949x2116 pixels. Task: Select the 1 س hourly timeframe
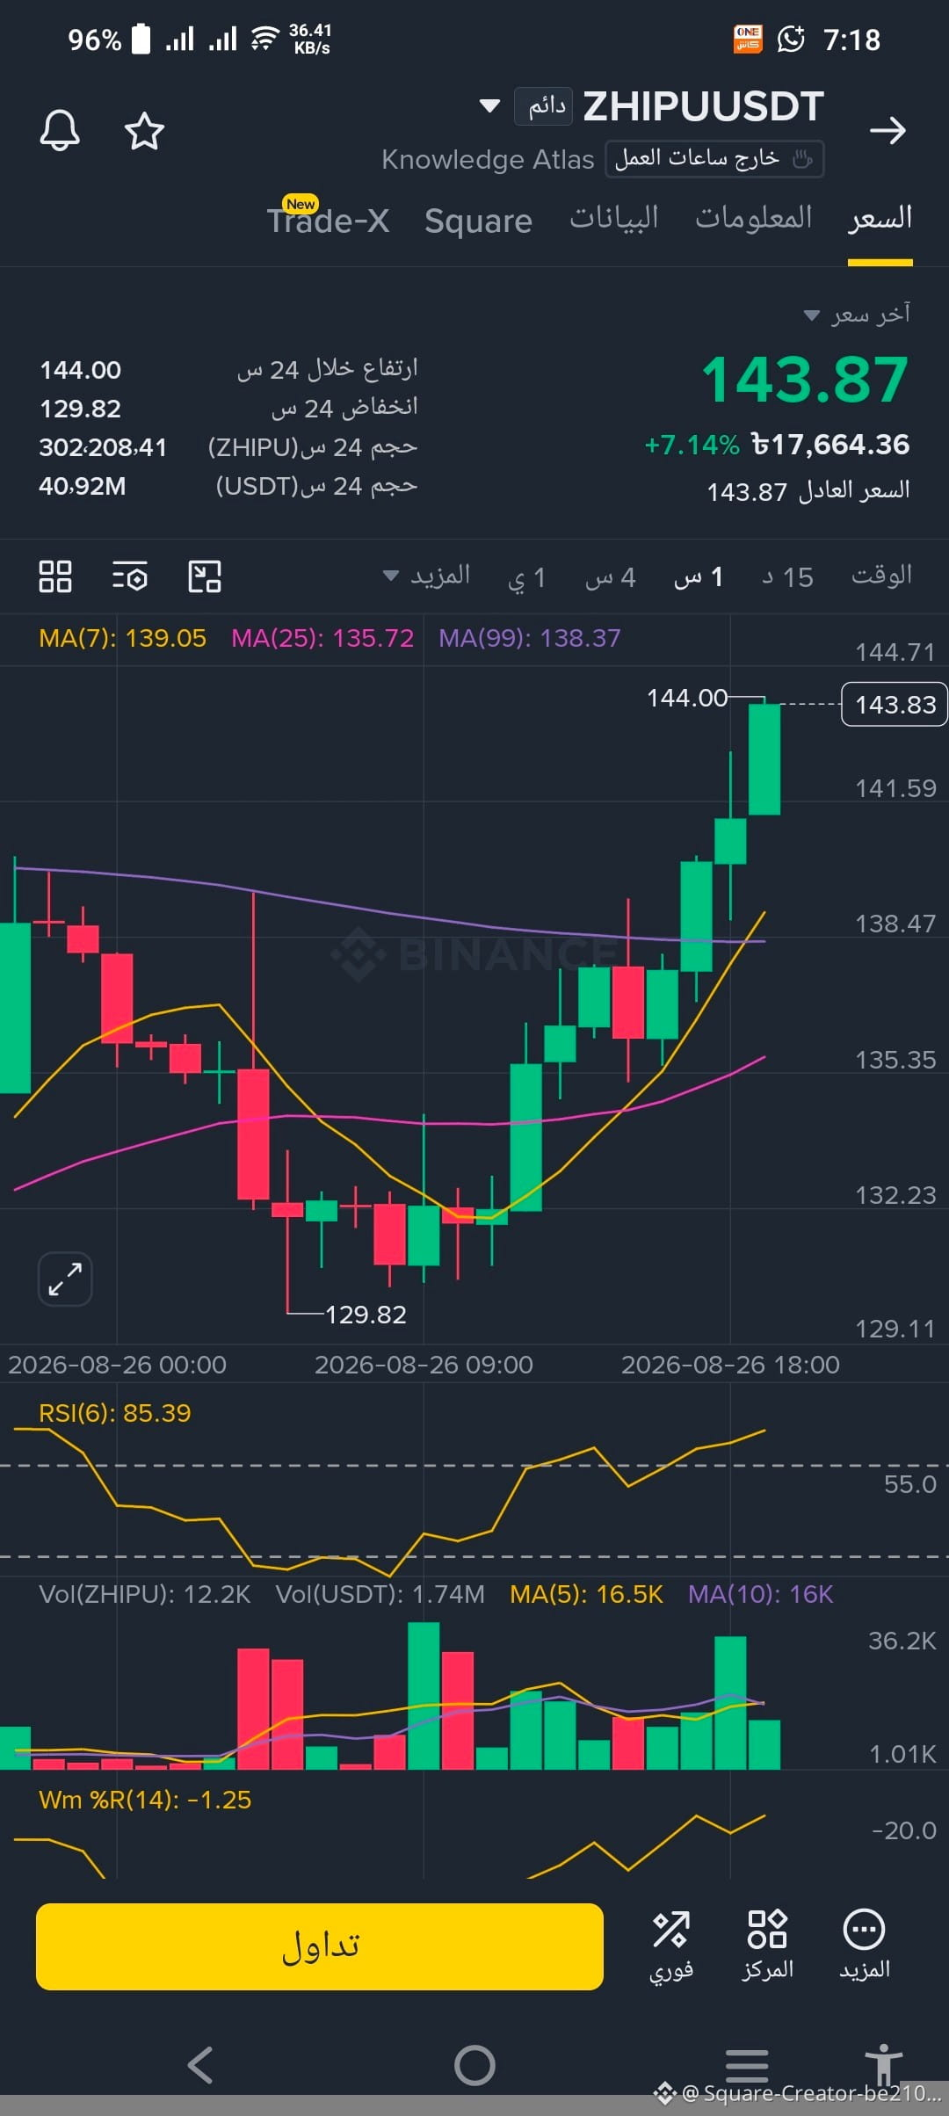699,577
